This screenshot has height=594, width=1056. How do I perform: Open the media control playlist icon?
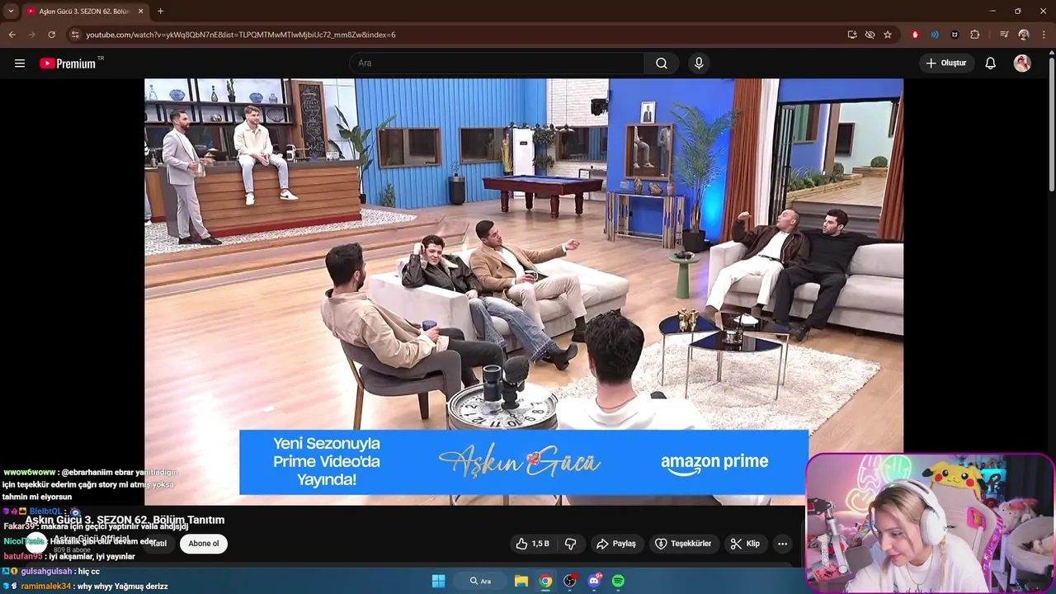(x=1003, y=35)
